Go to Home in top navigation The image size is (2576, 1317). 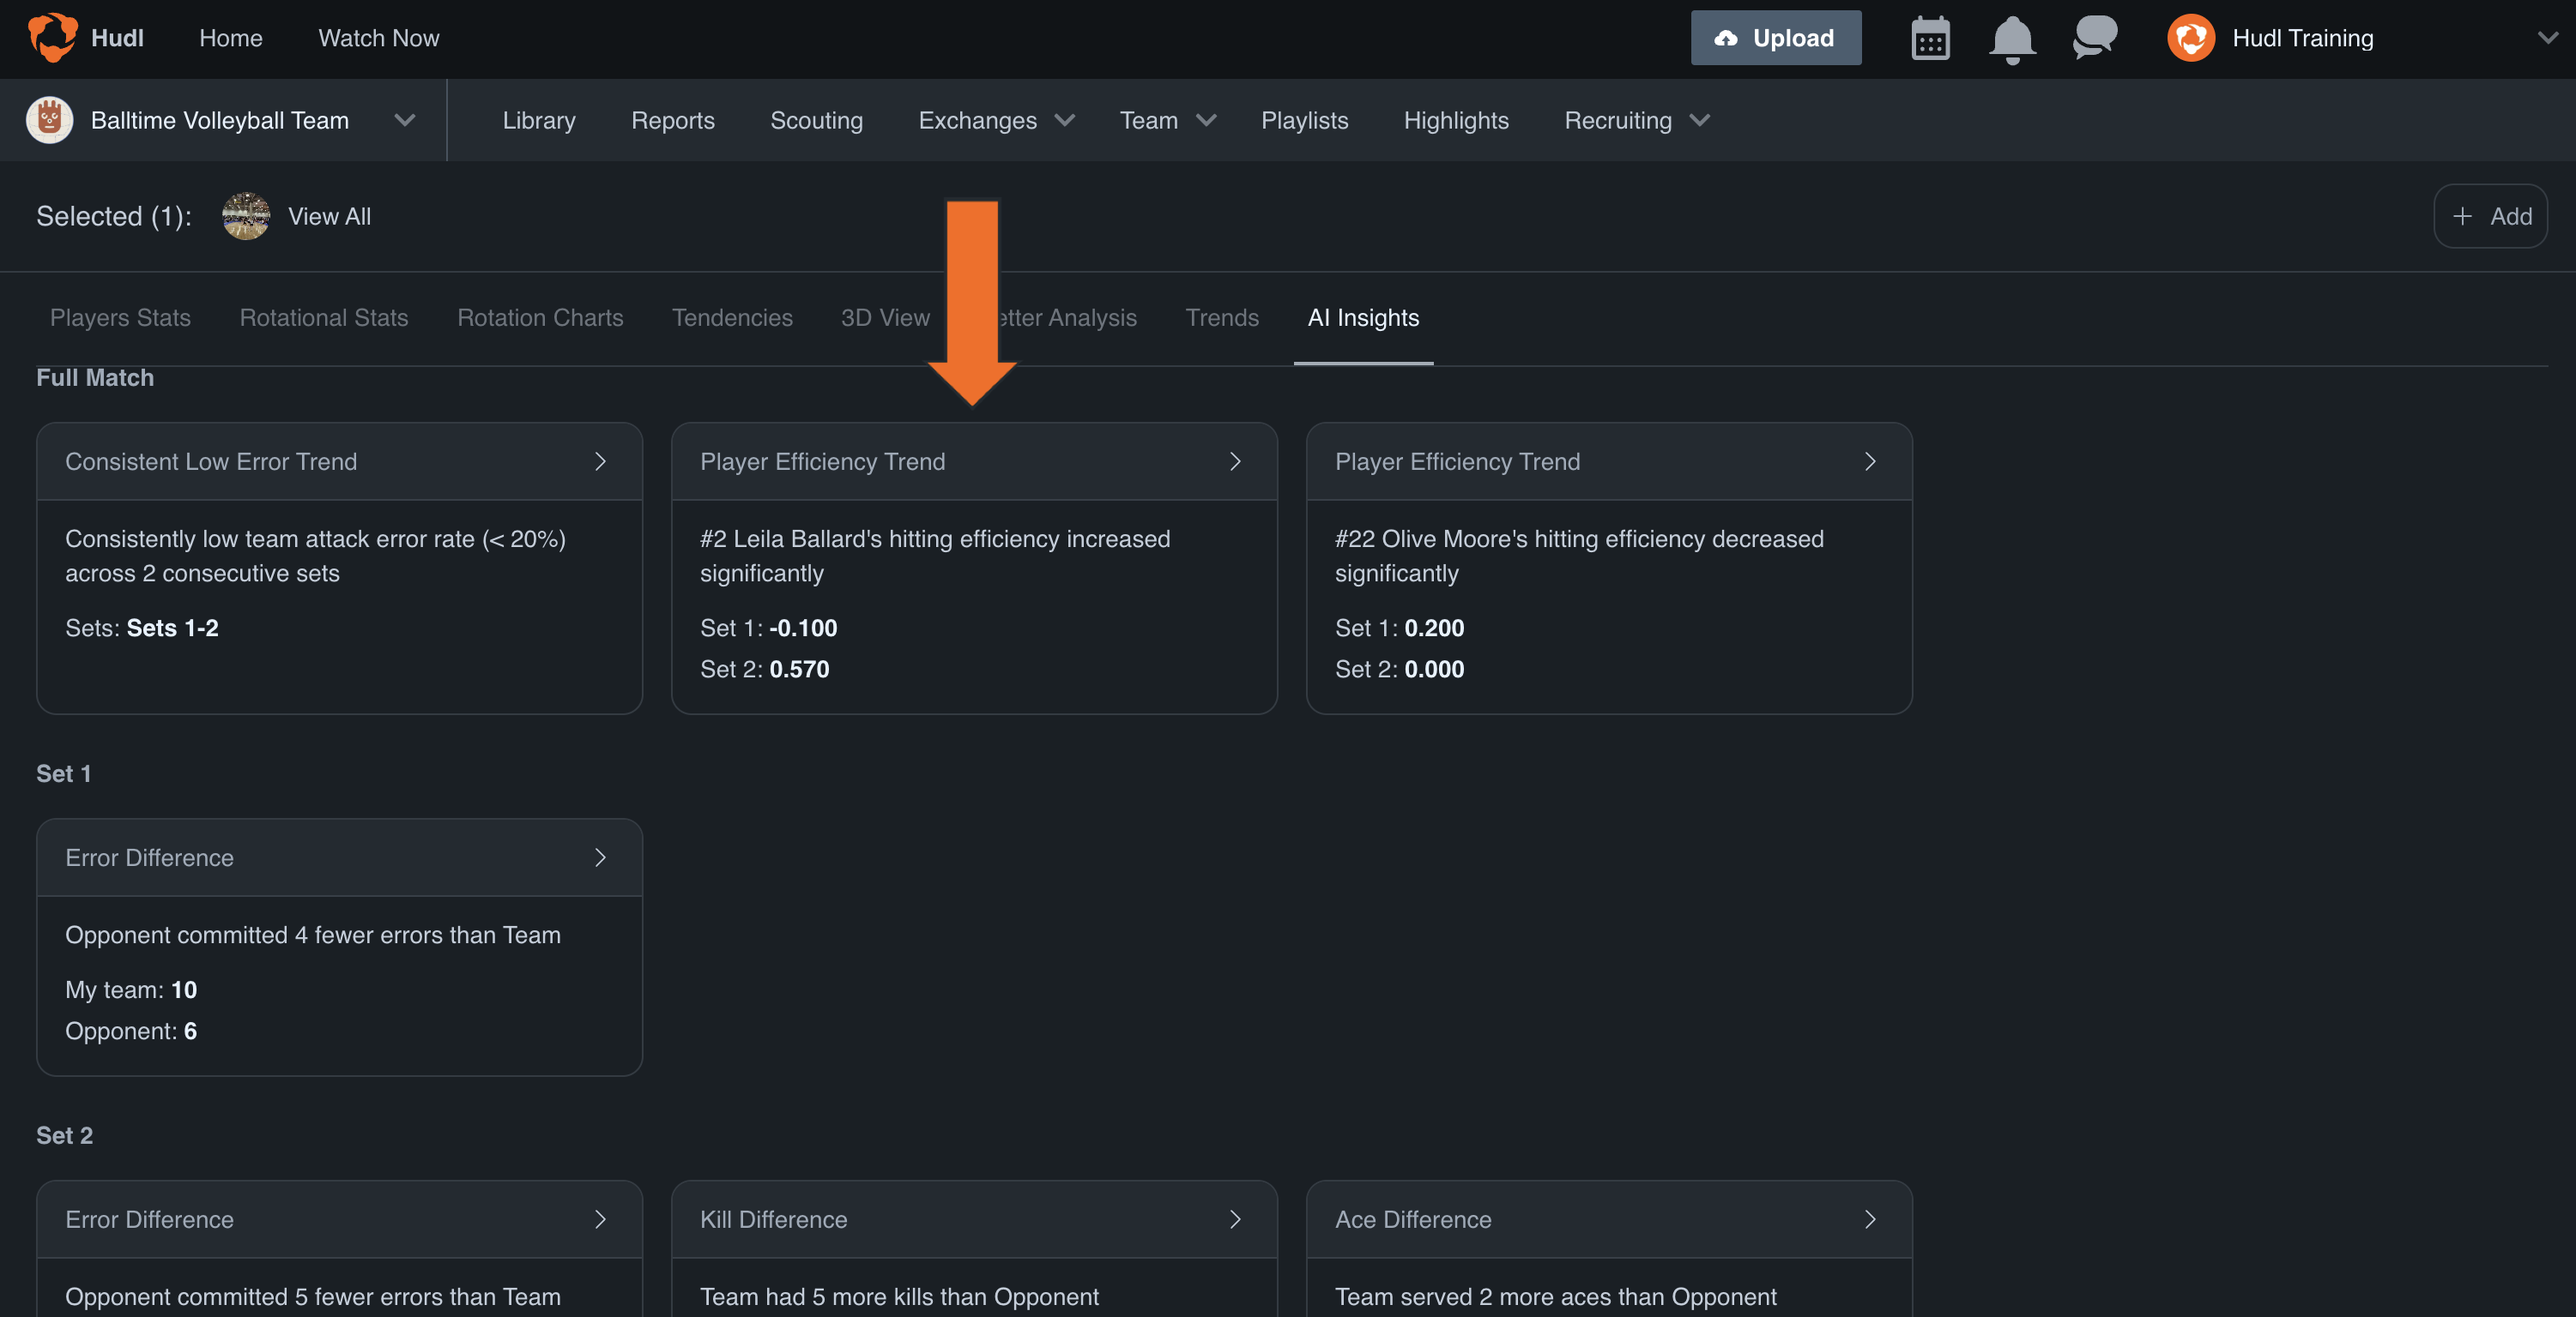[x=231, y=38]
